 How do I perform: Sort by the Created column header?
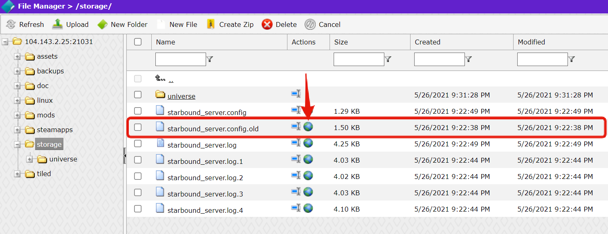click(428, 42)
